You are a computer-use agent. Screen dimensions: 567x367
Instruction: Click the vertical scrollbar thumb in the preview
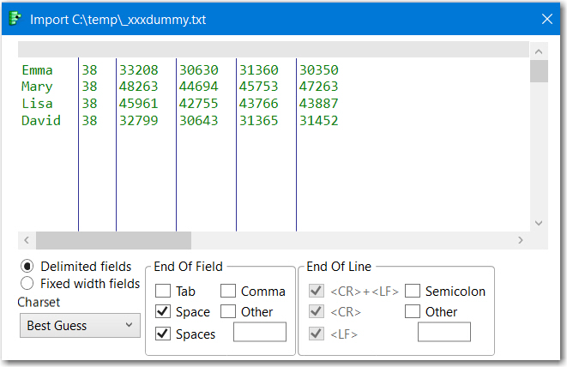539,70
